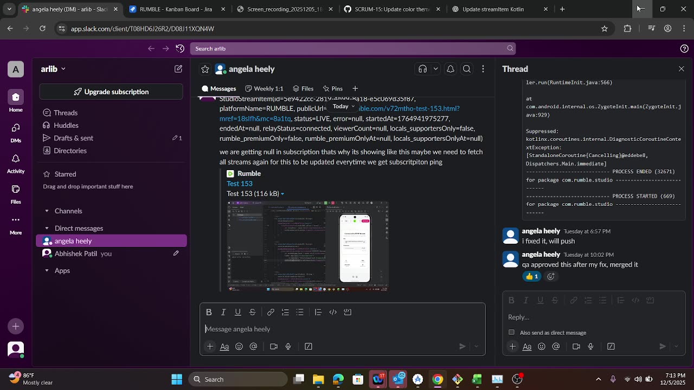Toggle strikethrough in main message composer
Viewport: 694px width, 390px height.
(252, 312)
